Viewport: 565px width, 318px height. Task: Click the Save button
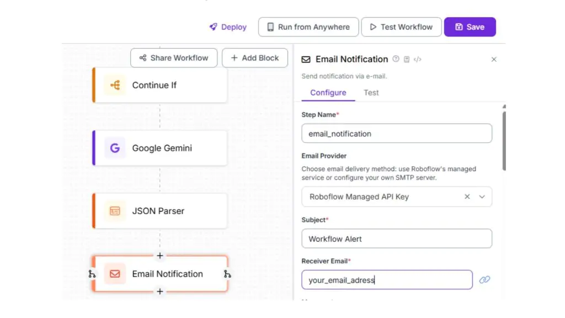point(470,26)
